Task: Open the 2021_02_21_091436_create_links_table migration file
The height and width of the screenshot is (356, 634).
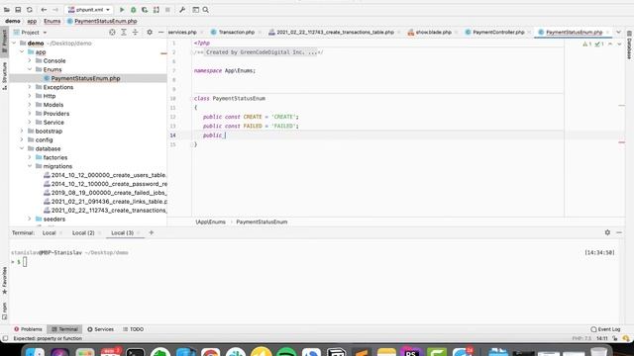Action: (105, 202)
